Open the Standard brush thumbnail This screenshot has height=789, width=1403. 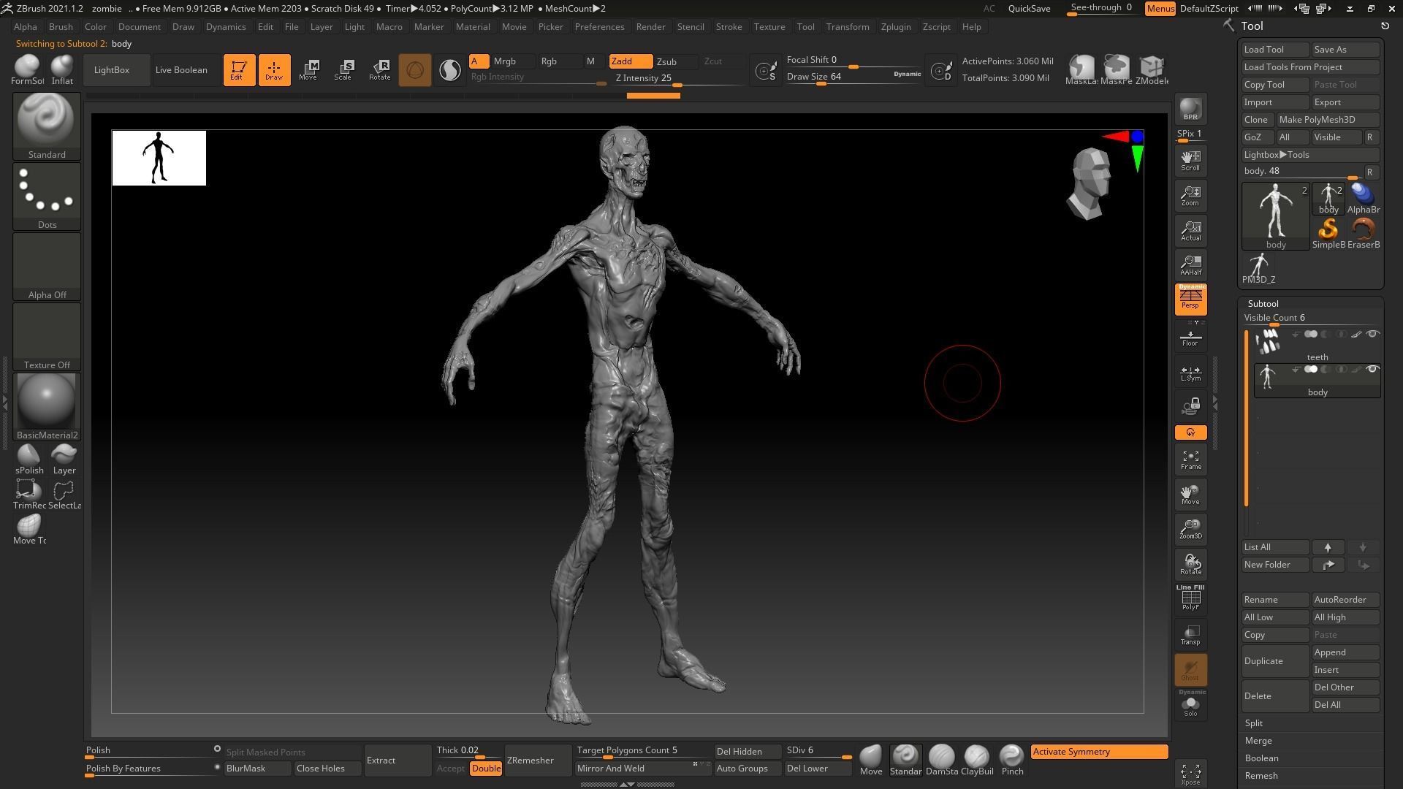(x=47, y=126)
